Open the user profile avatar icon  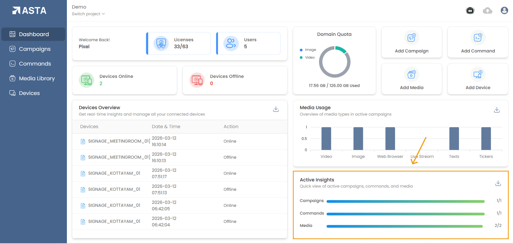504,10
